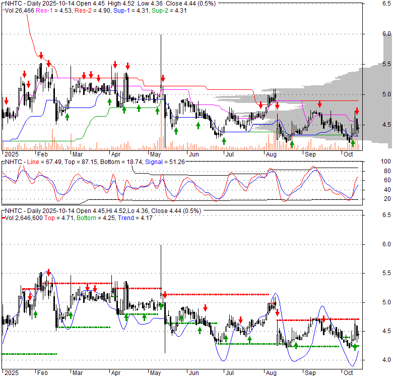
Task: Click the May label on top chart time axis
Action: pyautogui.click(x=155, y=154)
